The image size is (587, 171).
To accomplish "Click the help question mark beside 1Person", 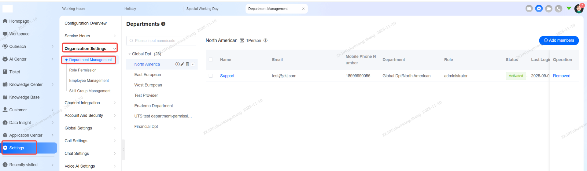I will point(265,40).
